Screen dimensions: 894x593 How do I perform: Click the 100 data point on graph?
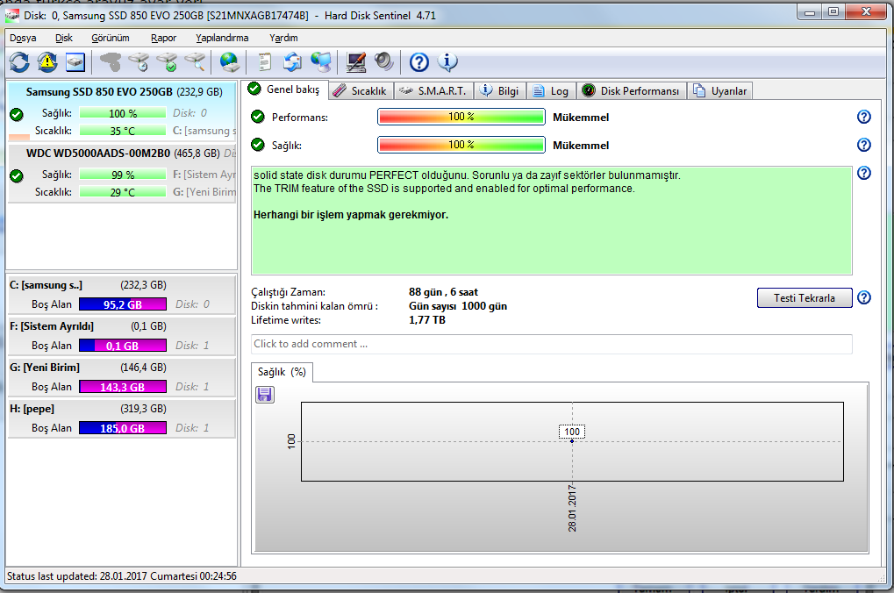point(572,440)
